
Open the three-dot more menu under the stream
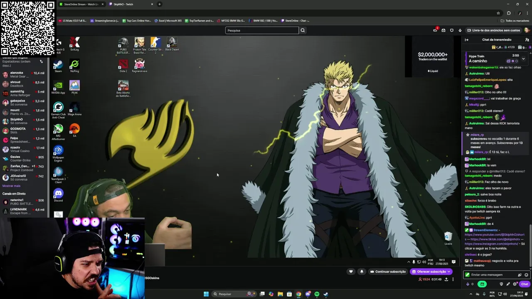coord(453,279)
